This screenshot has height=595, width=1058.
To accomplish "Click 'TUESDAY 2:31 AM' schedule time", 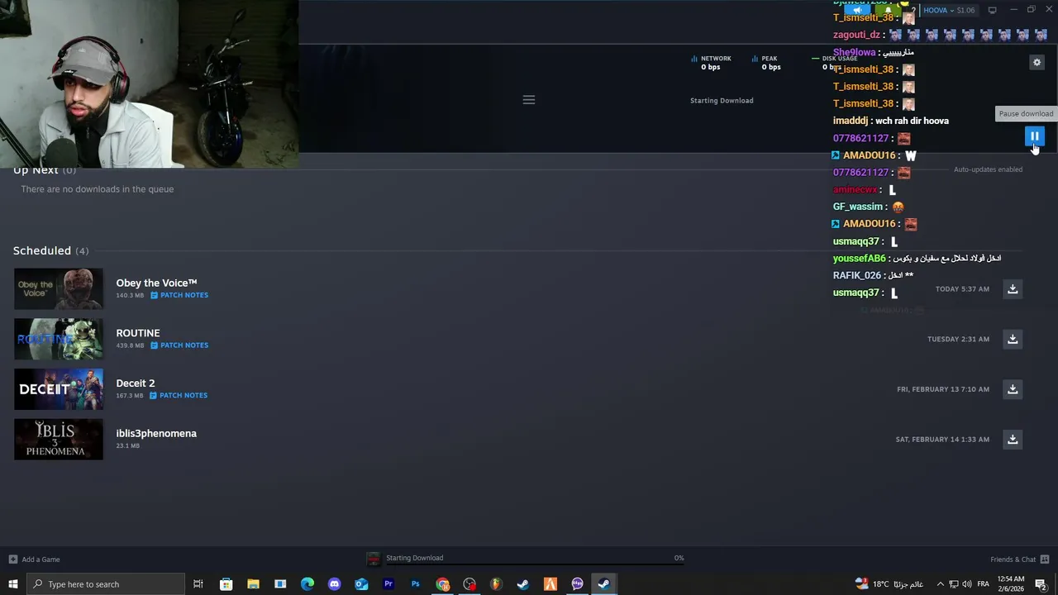I will [x=958, y=339].
